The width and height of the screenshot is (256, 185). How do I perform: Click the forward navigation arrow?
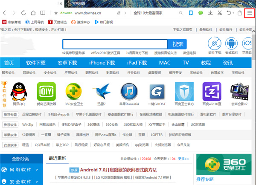tap(14, 13)
